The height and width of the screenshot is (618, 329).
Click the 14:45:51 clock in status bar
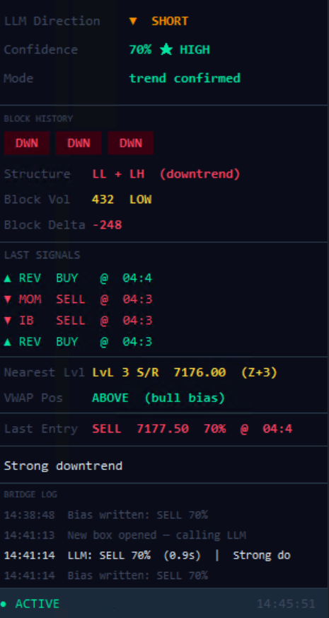point(286,604)
